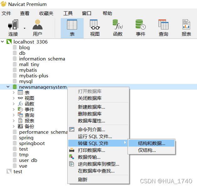Click the green newsmanagersystem database icon

click(15, 87)
